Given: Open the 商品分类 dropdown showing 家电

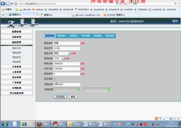Looking at the screenshot, I should pyautogui.click(x=62, y=53).
